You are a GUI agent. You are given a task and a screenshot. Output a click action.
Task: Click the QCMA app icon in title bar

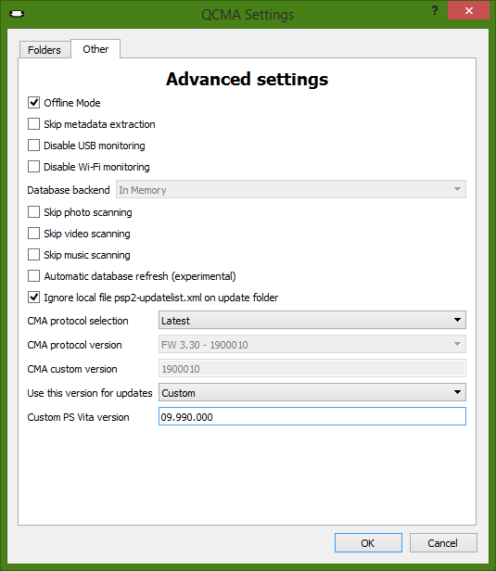pos(17,14)
